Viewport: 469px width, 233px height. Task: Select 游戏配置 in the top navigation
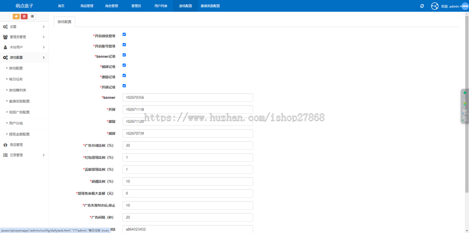[185, 6]
